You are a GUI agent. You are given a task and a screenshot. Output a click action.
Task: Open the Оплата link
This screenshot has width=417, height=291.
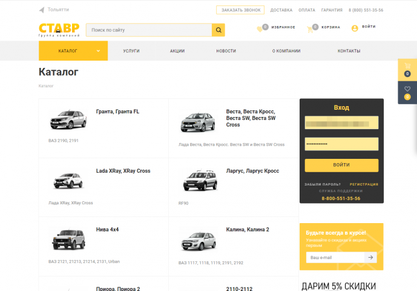click(x=307, y=10)
